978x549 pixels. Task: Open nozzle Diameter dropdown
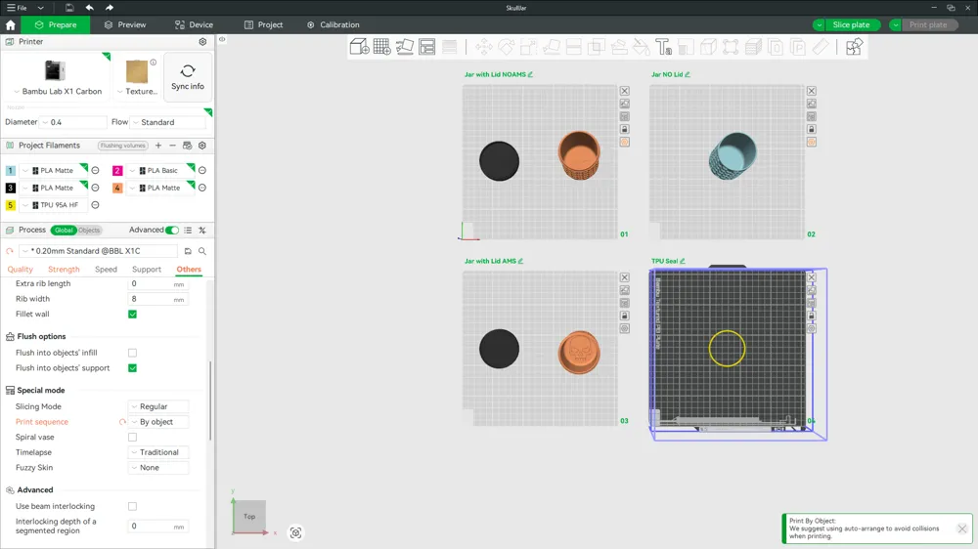pos(72,122)
